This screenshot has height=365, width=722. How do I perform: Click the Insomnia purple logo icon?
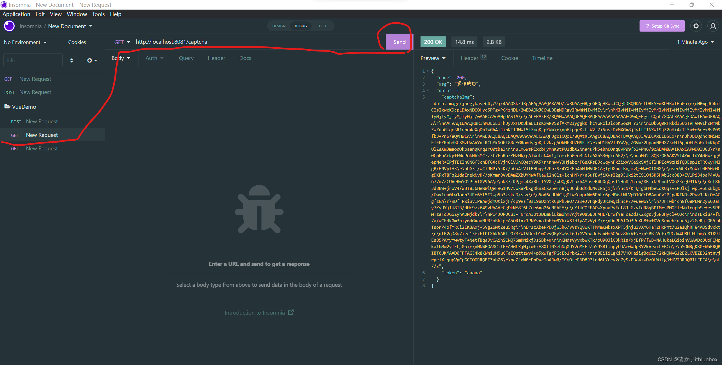[x=9, y=26]
